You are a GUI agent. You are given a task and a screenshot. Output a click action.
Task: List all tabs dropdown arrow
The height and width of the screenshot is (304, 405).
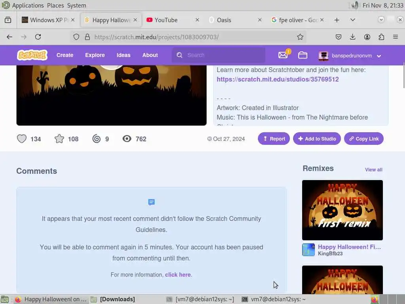[352, 20]
